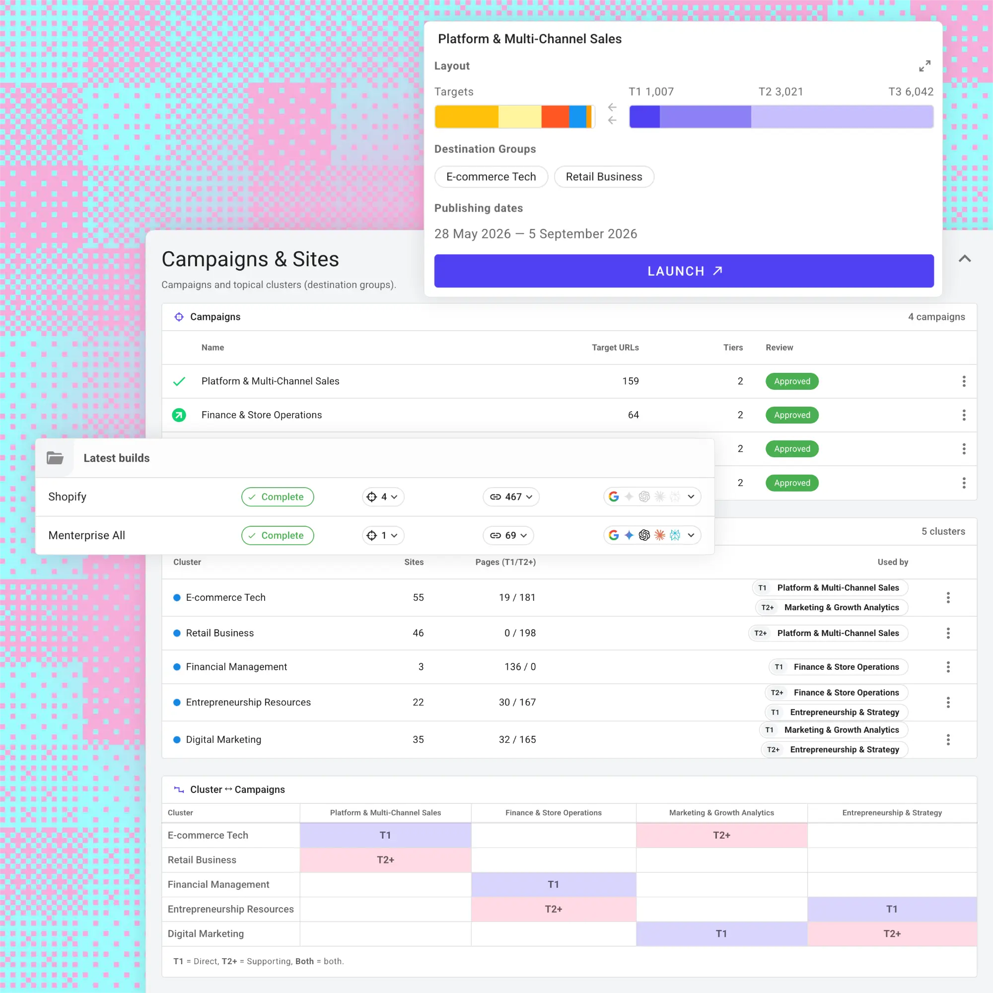Open the more menu for Finance & Store Operations campaign
The image size is (993, 993).
(x=964, y=415)
